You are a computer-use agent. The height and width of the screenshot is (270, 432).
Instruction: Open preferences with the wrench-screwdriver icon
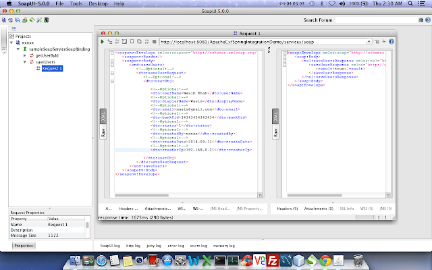click(39, 20)
